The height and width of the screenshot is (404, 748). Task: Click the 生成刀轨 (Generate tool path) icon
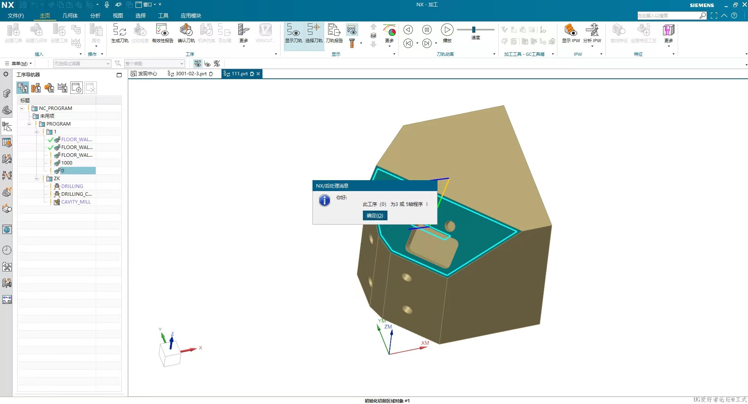(120, 33)
